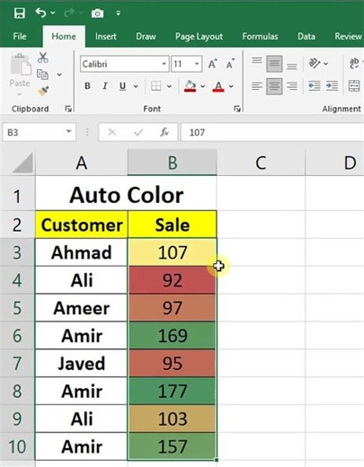Screen dimensions: 364x467
Task: Undo the last action
Action: [40, 13]
